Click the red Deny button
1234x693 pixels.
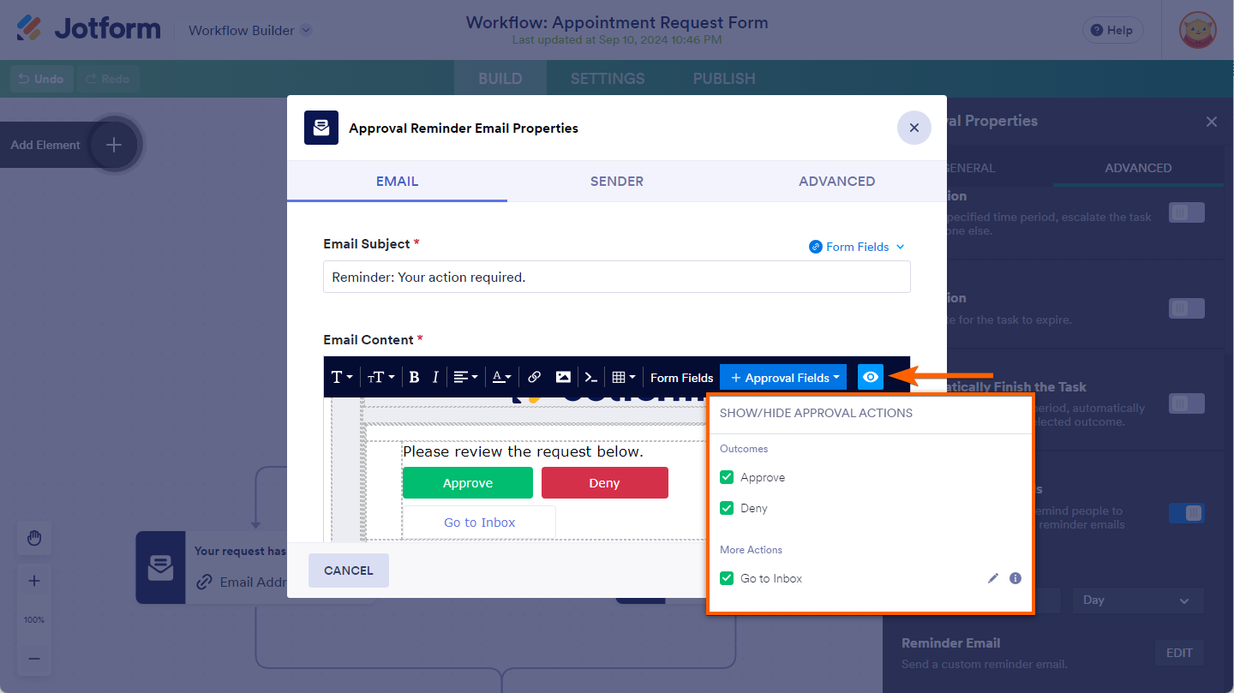coord(605,483)
